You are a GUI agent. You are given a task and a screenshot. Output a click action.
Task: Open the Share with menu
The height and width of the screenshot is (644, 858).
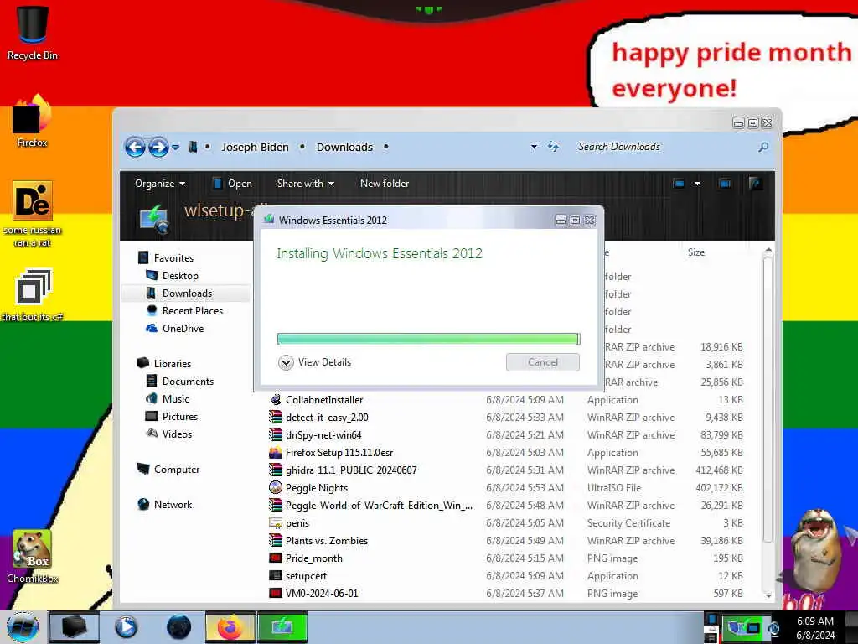tap(305, 184)
